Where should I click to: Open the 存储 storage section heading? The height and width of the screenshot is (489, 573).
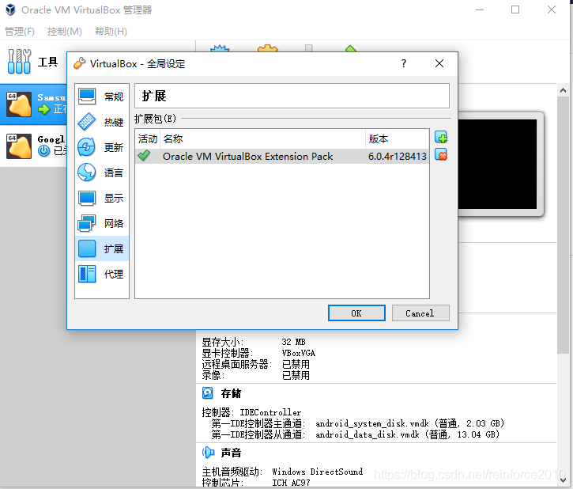(231, 393)
